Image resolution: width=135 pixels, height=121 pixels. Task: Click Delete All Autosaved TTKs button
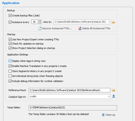click(x=96, y=28)
